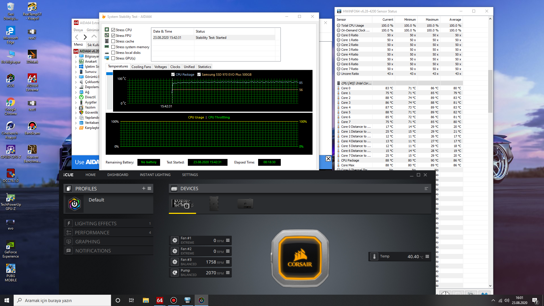
Task: Open LIGHTING EFFECTS section
Action: click(x=109, y=224)
